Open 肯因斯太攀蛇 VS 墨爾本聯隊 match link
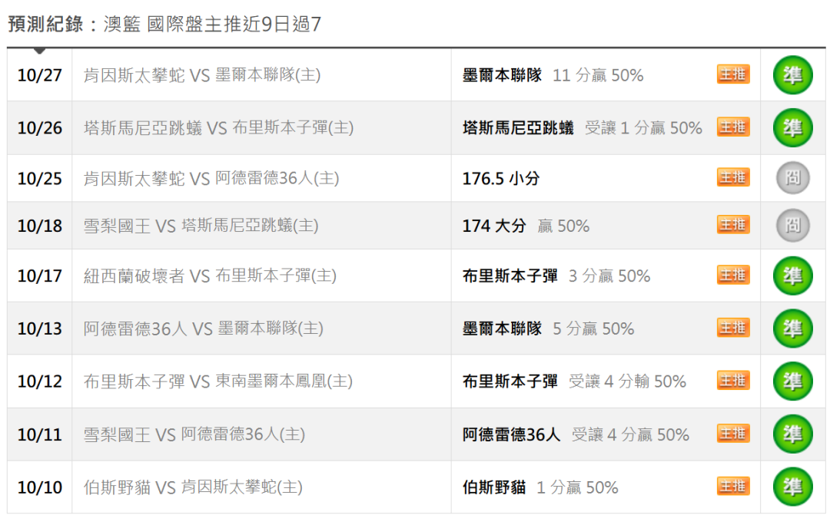 [202, 75]
